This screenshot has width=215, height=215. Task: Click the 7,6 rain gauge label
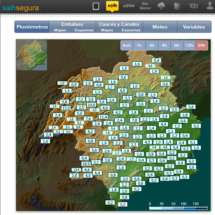tap(88, 119)
